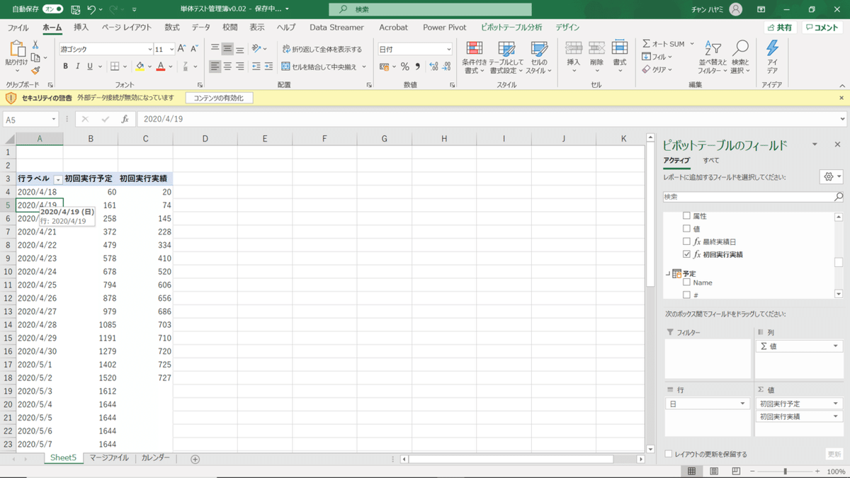850x478 pixels.
Task: Open the number format dropdown 日付
Action: point(448,50)
